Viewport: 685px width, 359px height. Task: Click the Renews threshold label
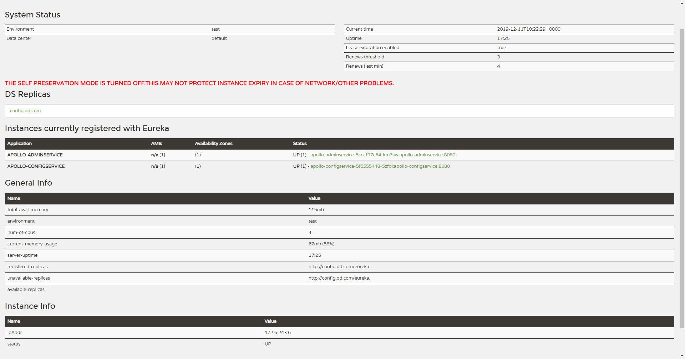(365, 57)
